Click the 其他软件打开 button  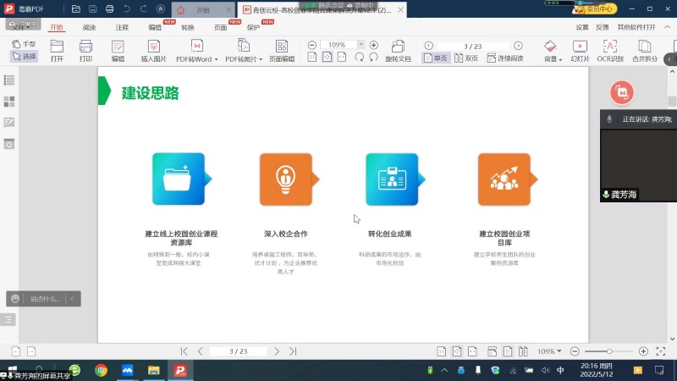(x=636, y=27)
